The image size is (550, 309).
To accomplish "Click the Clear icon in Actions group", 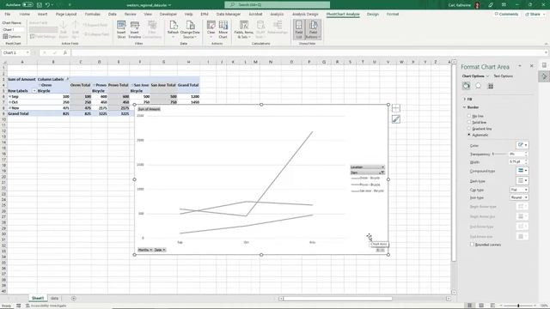I will tap(211, 29).
